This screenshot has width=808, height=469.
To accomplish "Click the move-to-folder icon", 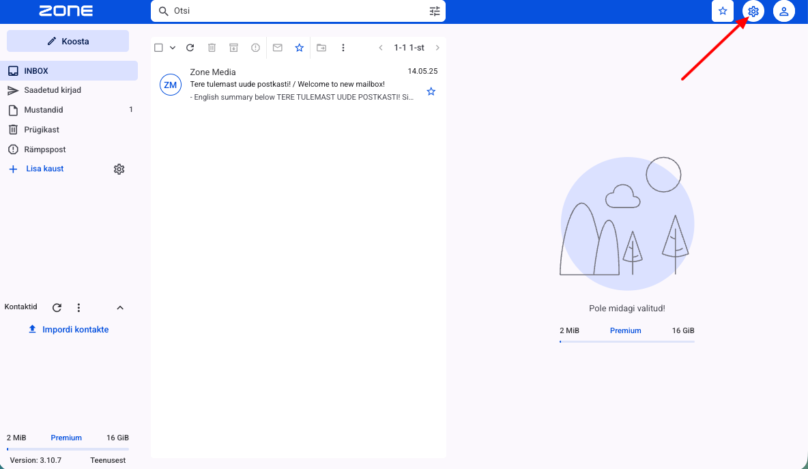I will pos(321,47).
